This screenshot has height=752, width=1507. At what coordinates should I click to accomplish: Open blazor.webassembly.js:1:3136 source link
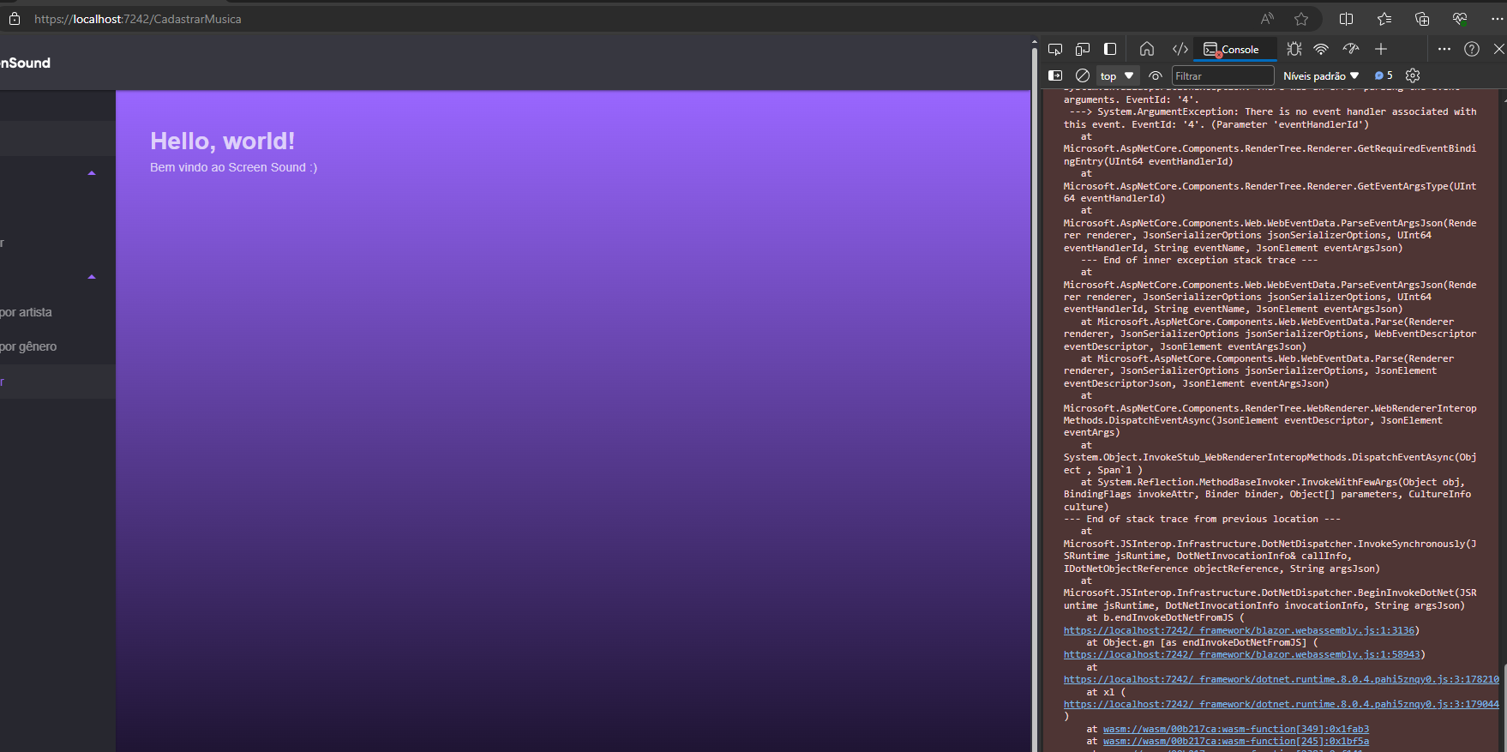(x=1239, y=630)
